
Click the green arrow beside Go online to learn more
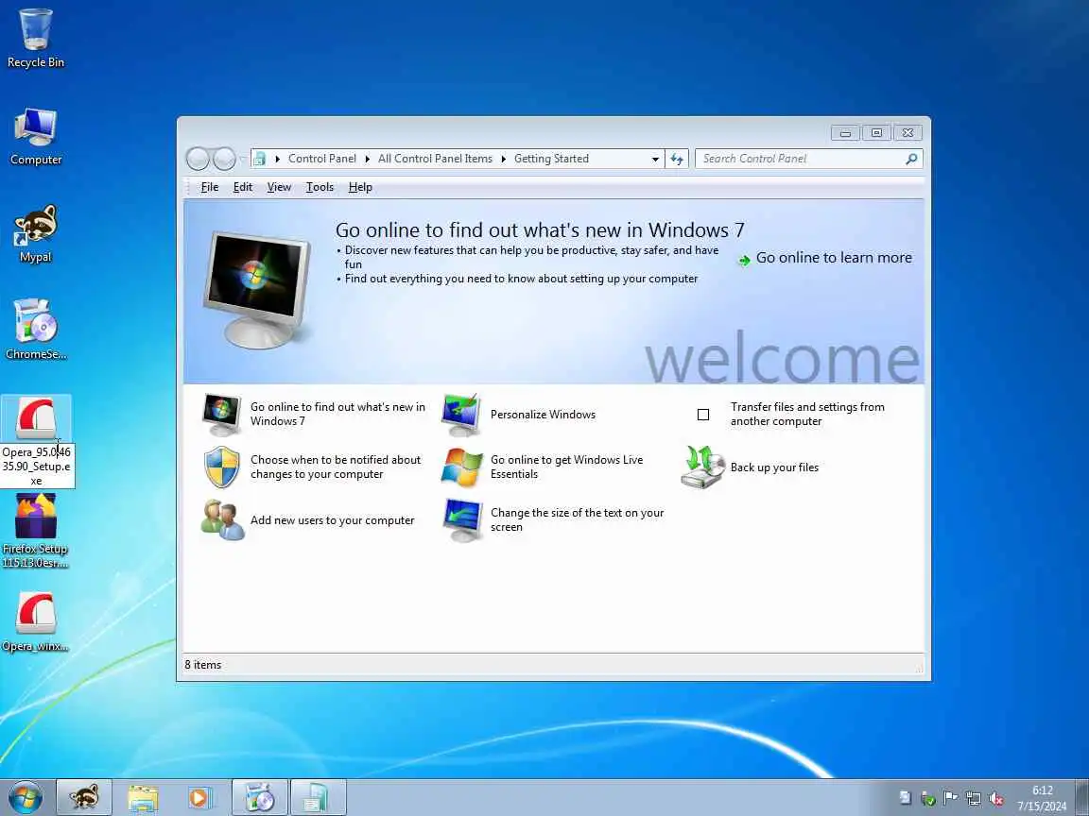tap(744, 261)
